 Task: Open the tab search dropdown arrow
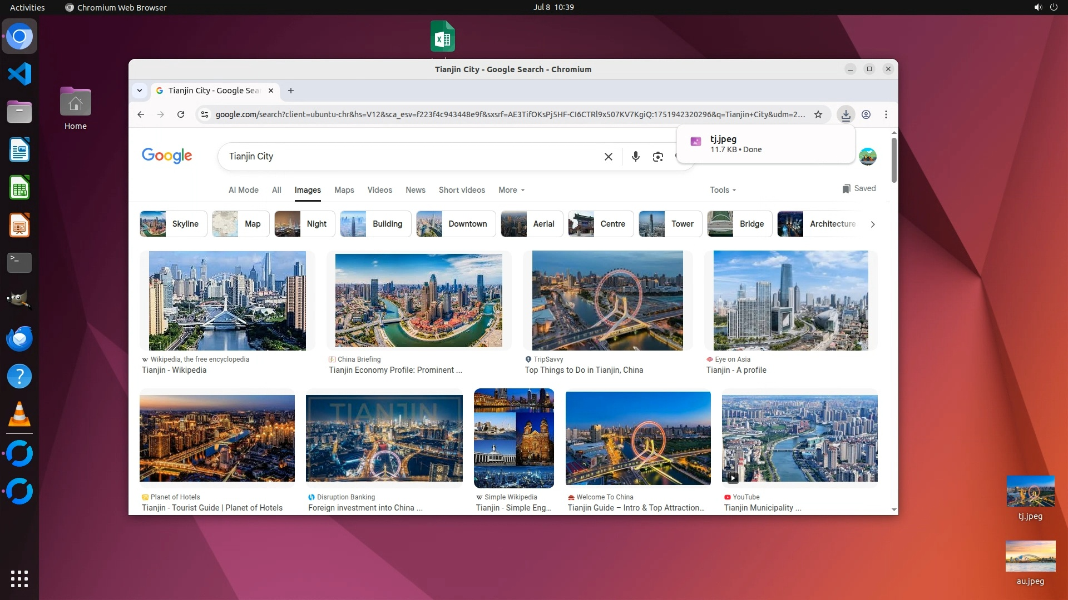click(x=140, y=91)
